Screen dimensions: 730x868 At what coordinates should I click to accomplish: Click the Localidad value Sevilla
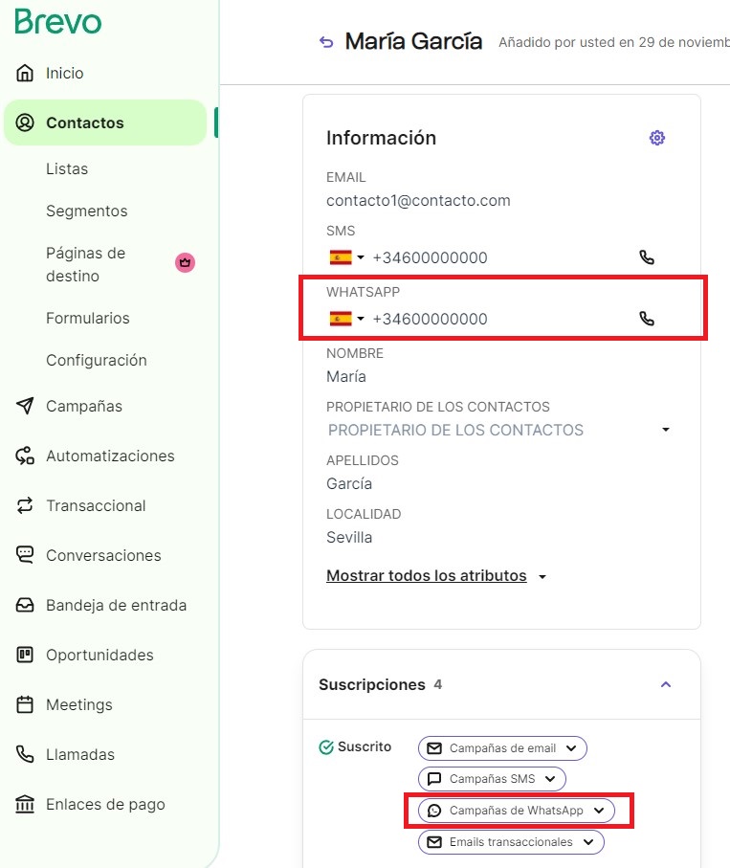(x=349, y=538)
